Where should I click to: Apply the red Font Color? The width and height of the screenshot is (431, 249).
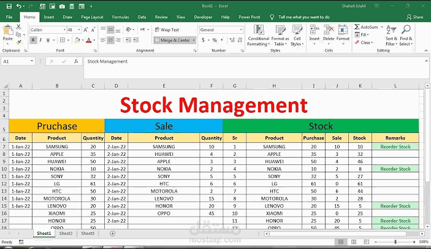click(x=88, y=40)
